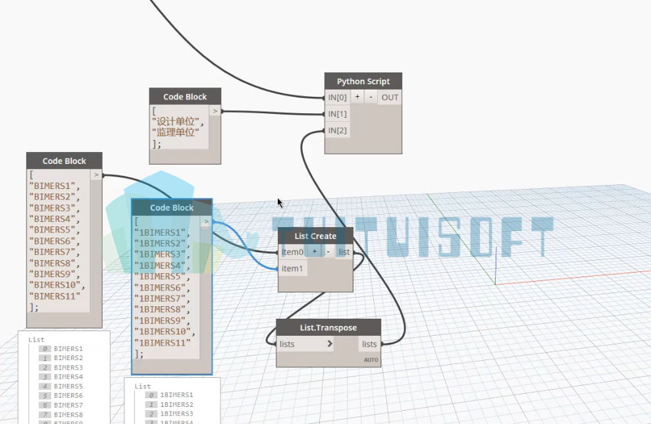651x424 pixels.
Task: Click the list output port of List Create
Action: pyautogui.click(x=344, y=252)
